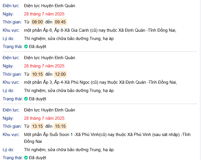The image size is (201, 160).
Task: Click the 10:15 start time badge
Action: click(37, 74)
